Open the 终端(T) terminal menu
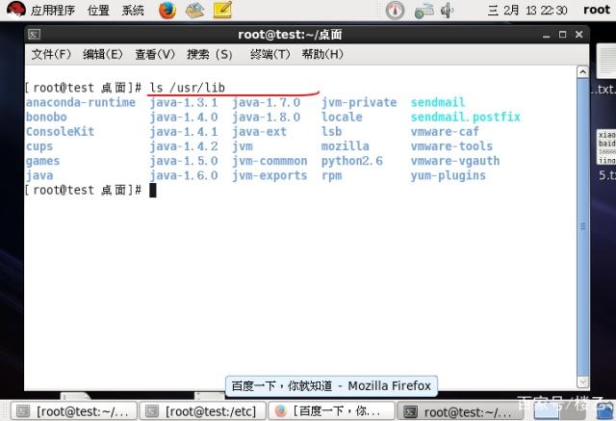The image size is (616, 421). click(x=269, y=54)
